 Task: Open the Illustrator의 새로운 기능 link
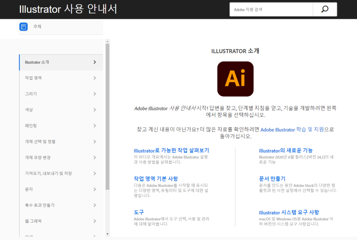(x=286, y=151)
